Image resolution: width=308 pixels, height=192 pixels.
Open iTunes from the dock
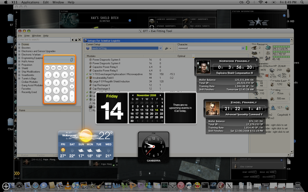(x=75, y=185)
